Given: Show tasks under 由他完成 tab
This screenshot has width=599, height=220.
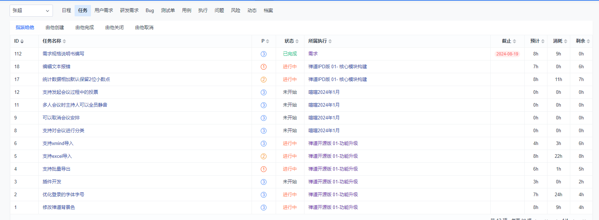Looking at the screenshot, I should click(85, 27).
